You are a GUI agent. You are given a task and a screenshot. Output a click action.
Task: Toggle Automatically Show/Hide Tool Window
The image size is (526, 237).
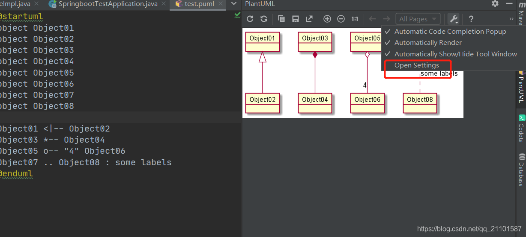[448, 54]
